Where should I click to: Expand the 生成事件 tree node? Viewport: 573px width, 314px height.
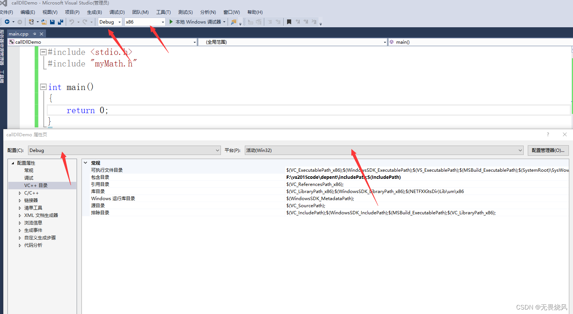[20, 230]
